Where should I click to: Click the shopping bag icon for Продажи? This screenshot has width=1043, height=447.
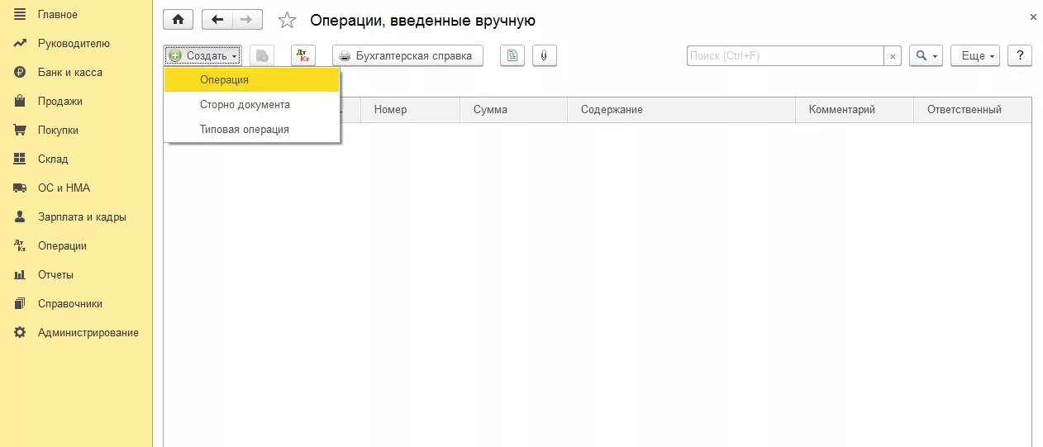(x=20, y=101)
